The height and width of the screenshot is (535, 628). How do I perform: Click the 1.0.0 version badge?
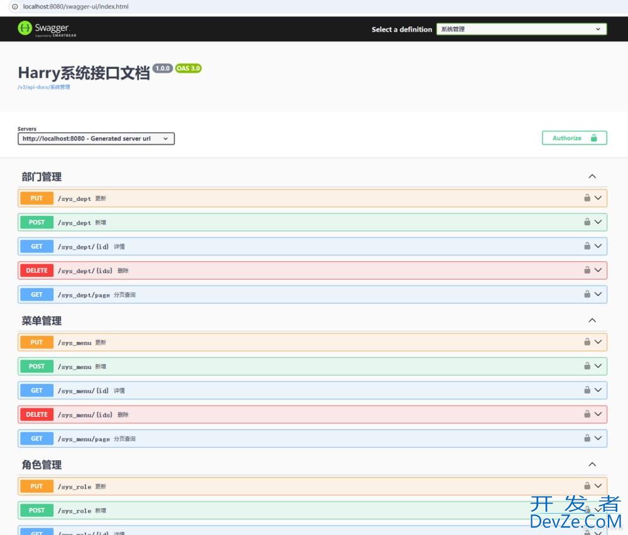[163, 68]
